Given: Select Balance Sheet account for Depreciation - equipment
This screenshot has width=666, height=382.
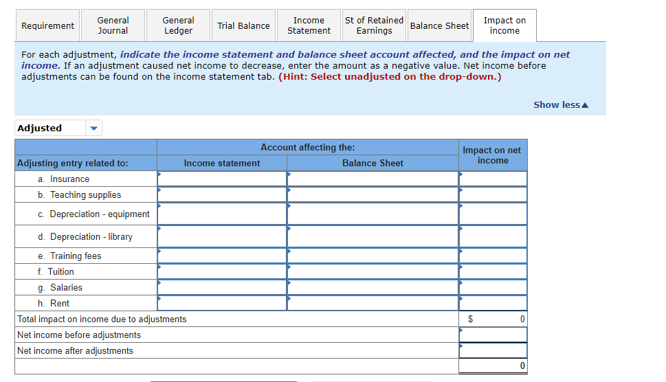Looking at the screenshot, I should click(373, 214).
